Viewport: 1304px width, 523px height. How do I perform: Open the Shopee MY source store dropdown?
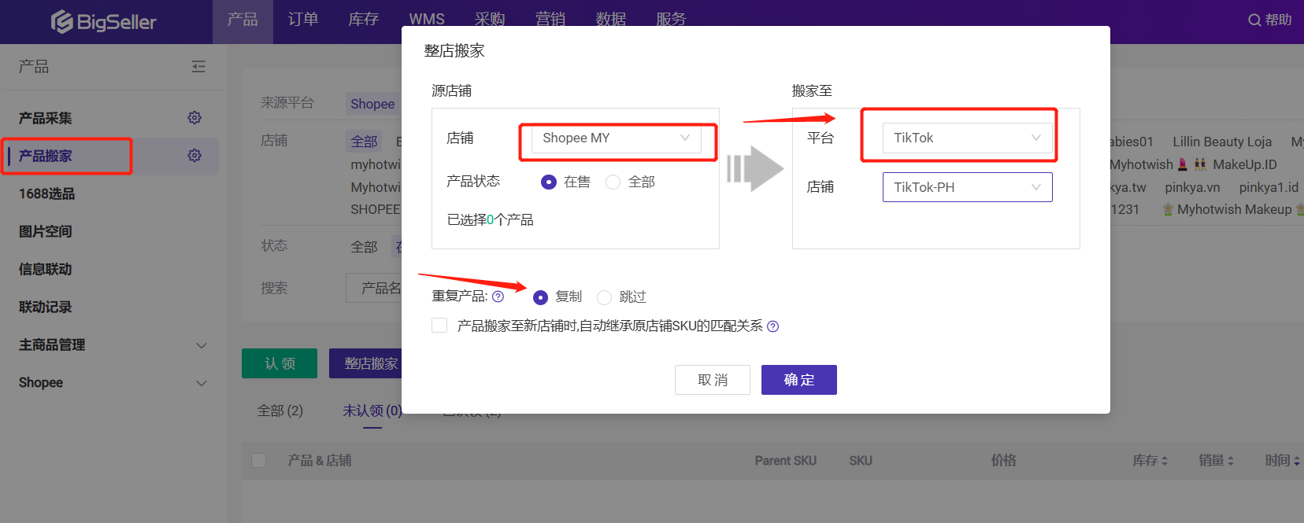click(616, 138)
